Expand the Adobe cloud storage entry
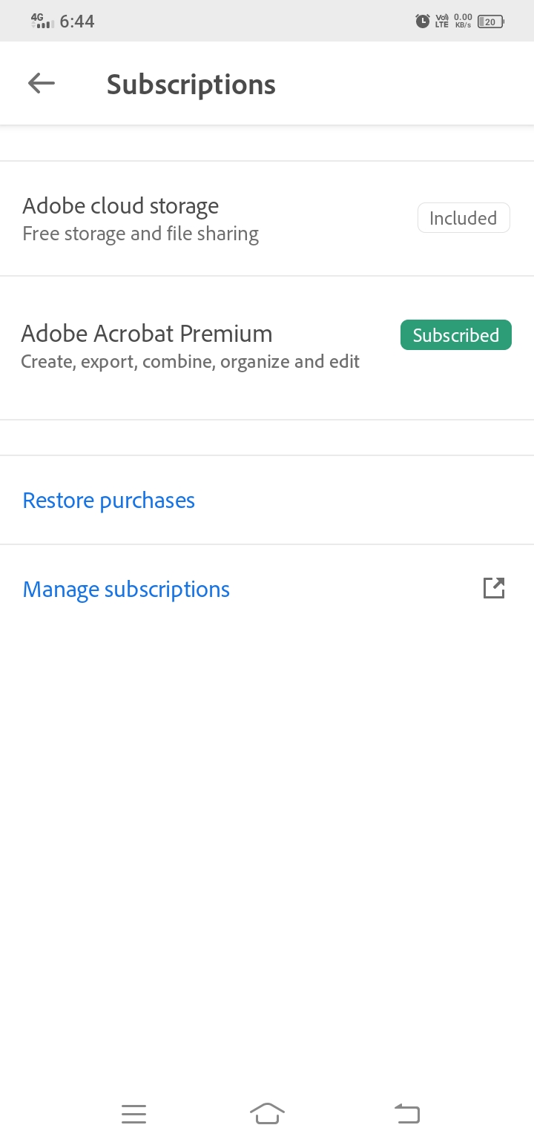534x1145 pixels. [x=141, y=217]
